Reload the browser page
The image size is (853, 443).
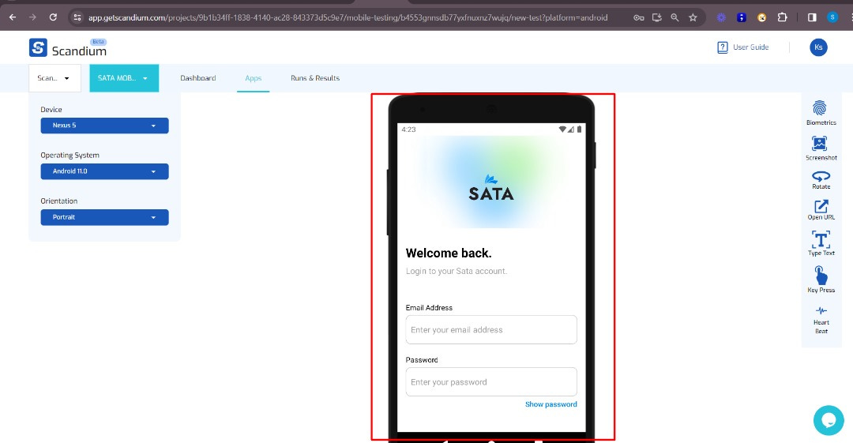click(53, 17)
